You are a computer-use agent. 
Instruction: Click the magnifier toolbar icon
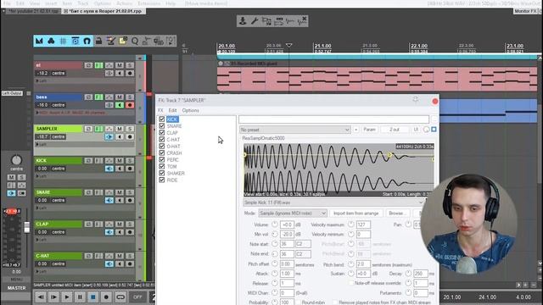pos(135,42)
